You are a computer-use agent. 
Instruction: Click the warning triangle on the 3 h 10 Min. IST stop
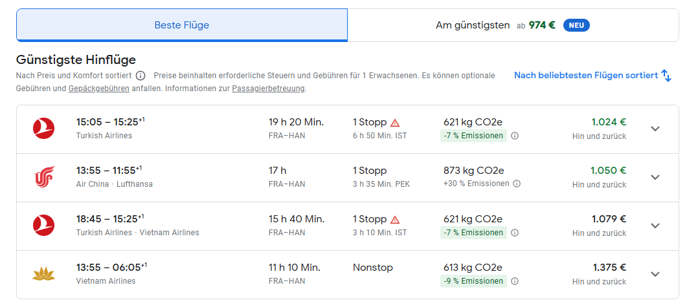pyautogui.click(x=395, y=220)
